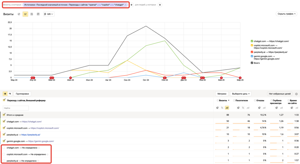Screen dimensions: 300x164
Task: Select tree table view icon
Action: point(10,94)
